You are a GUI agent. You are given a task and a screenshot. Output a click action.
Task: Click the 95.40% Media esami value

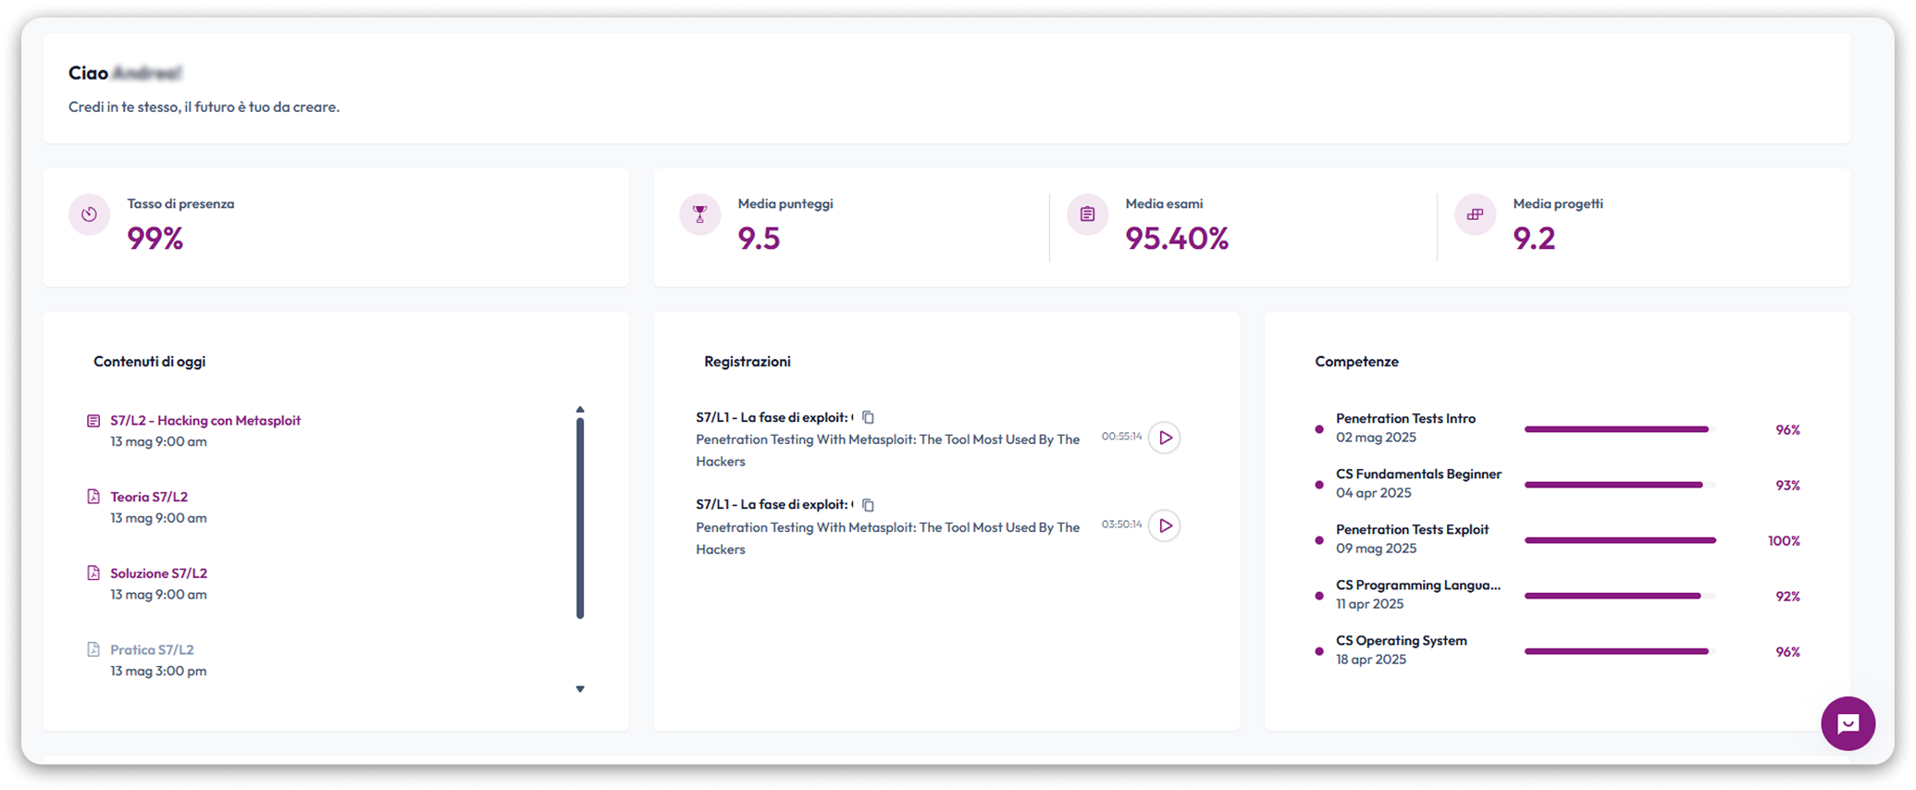[1177, 239]
